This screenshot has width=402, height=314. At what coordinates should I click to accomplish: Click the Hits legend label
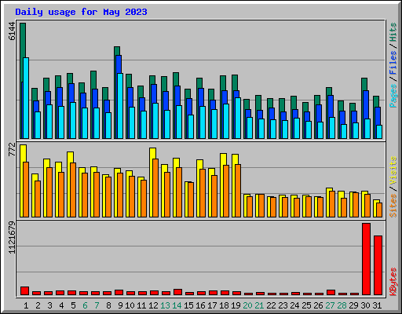tap(393, 32)
